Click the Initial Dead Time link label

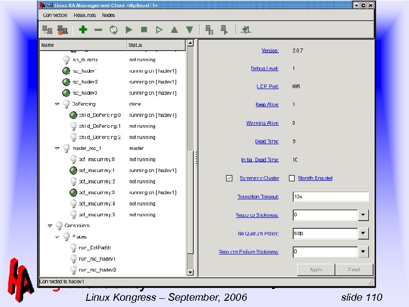click(260, 160)
